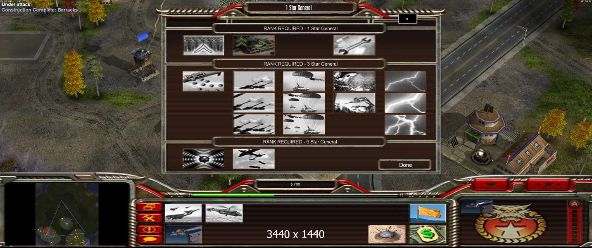Click the red crossed wrench and hammer button

(x=150, y=218)
